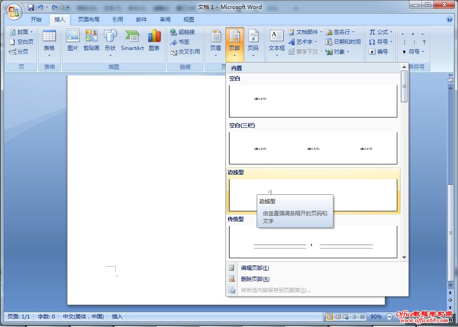The height and width of the screenshot is (327, 458).
Task: Switch to Print Layout view in status bar
Action: (330, 317)
